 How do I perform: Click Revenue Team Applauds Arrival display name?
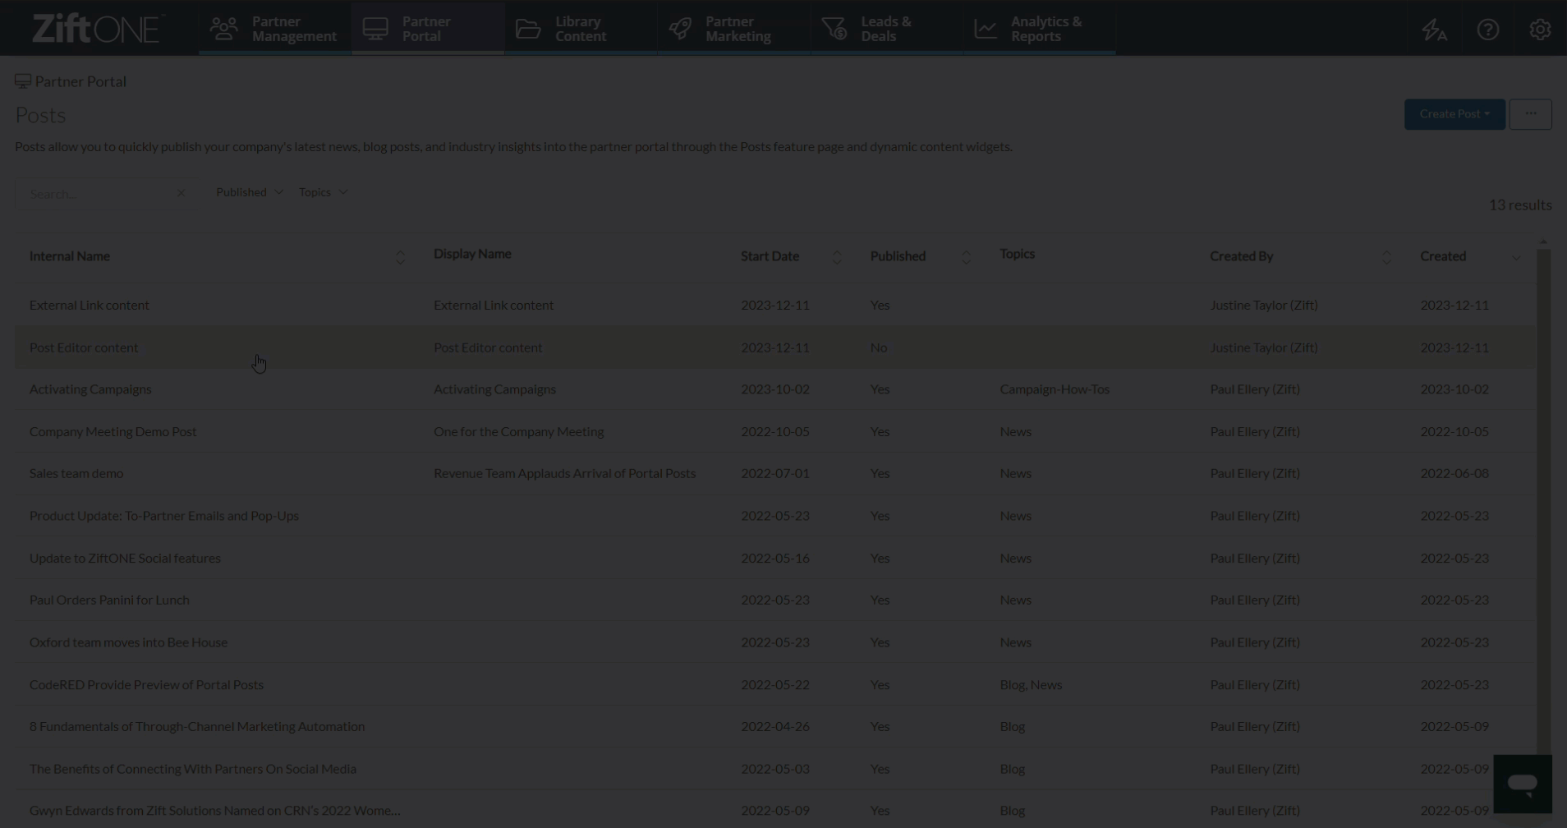564,473
